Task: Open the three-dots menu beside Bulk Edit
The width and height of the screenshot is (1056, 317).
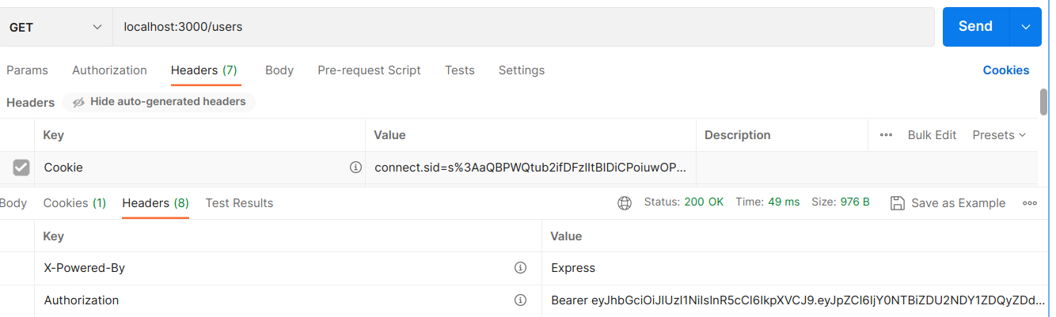Action: pyautogui.click(x=886, y=135)
